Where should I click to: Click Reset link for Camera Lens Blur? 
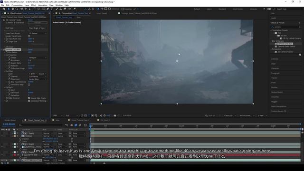[x=30, y=49]
